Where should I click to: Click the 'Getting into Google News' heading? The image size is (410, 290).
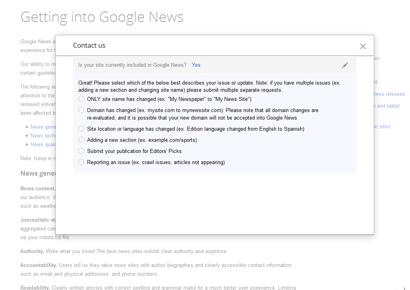102,17
